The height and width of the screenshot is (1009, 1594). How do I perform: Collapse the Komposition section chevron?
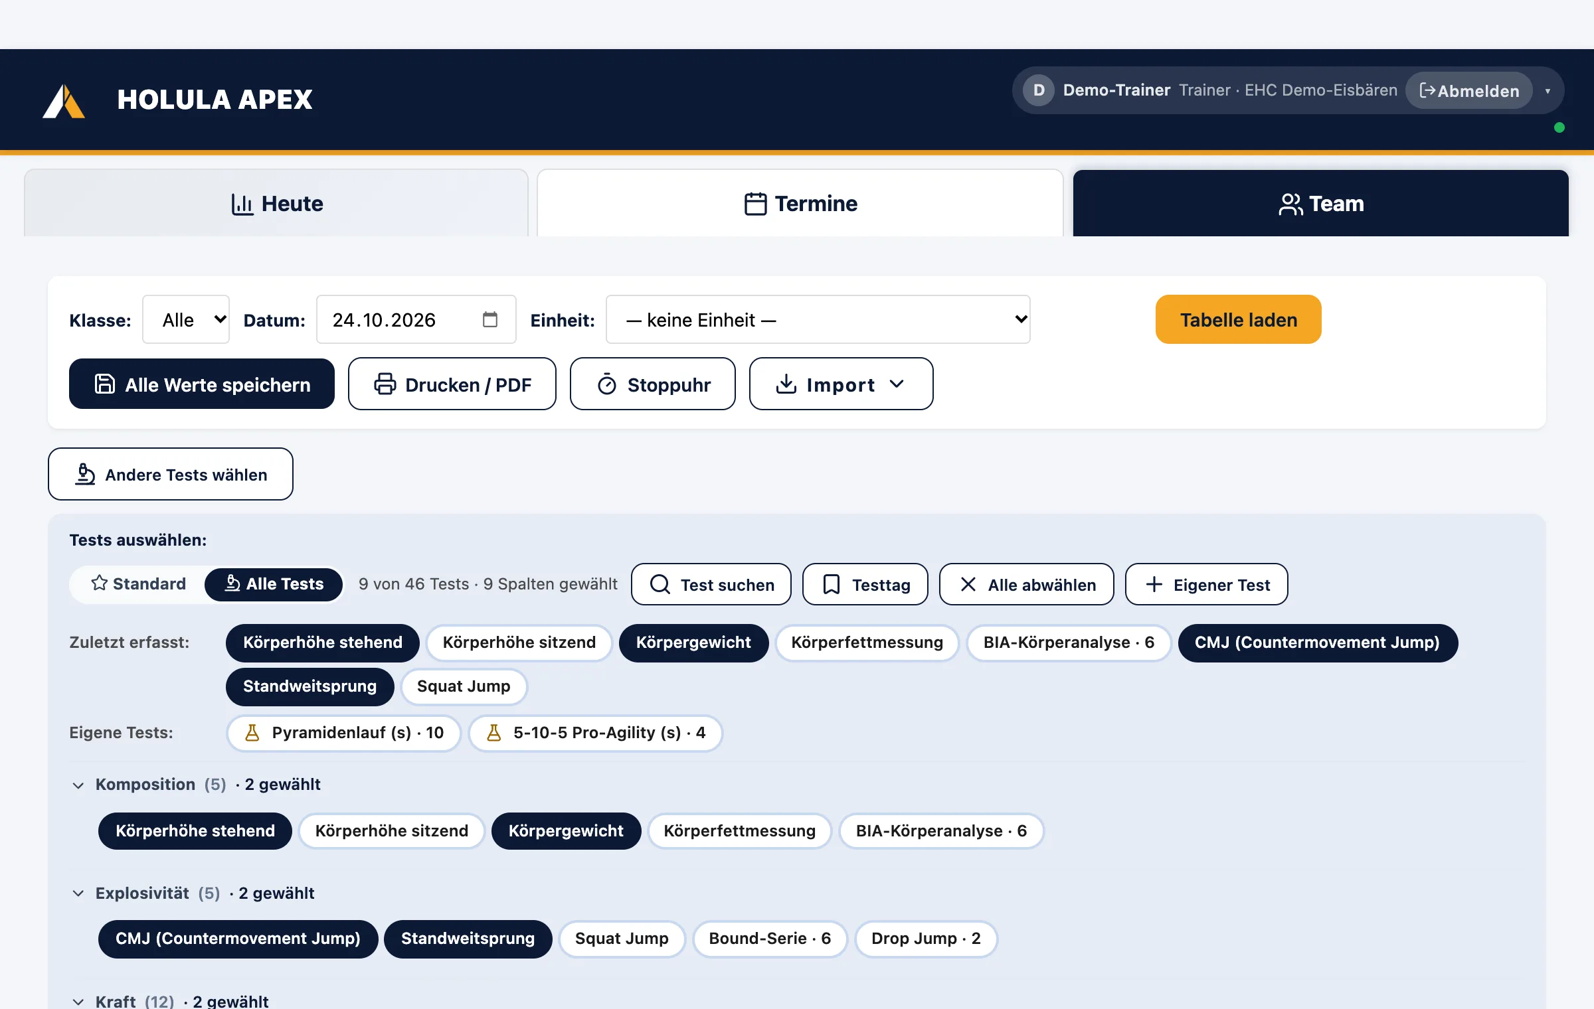click(78, 785)
